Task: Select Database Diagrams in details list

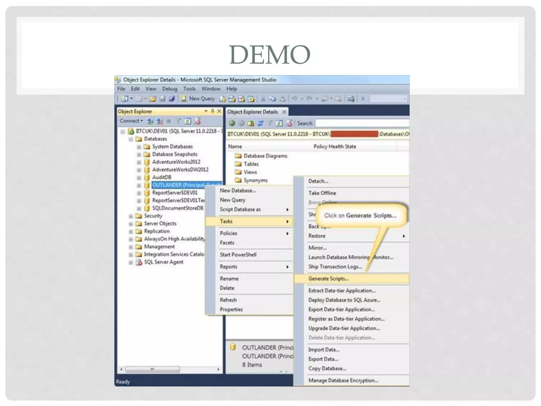Action: [261, 156]
